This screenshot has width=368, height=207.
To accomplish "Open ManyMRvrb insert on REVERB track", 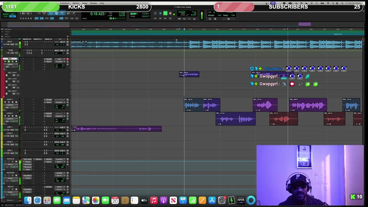I will tap(27, 176).
